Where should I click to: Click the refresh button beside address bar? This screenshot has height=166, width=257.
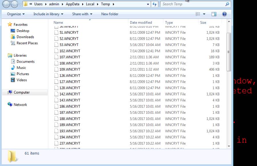(x=155, y=4)
